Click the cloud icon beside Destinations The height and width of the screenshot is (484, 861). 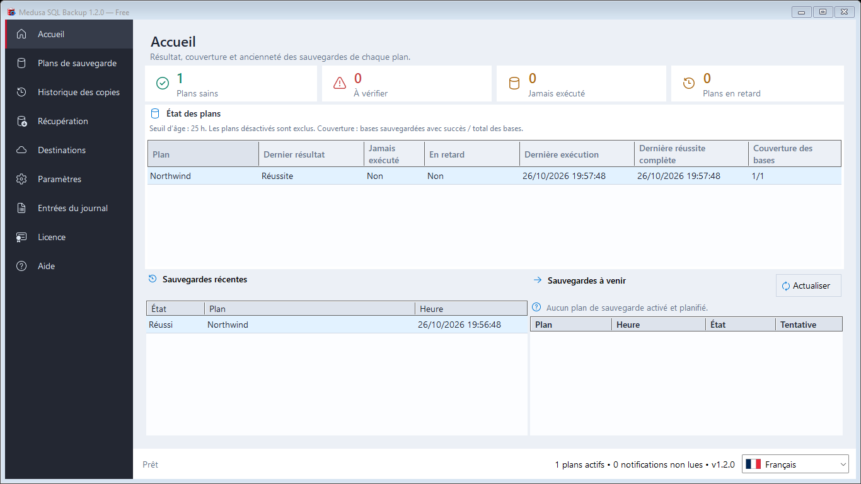(x=21, y=150)
